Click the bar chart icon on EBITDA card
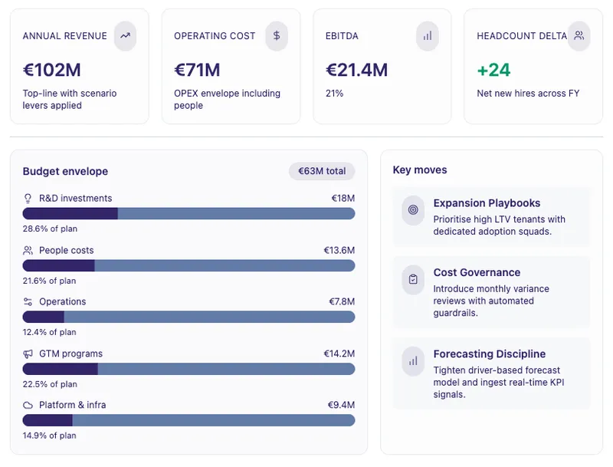This screenshot has height=467, width=613. click(428, 36)
